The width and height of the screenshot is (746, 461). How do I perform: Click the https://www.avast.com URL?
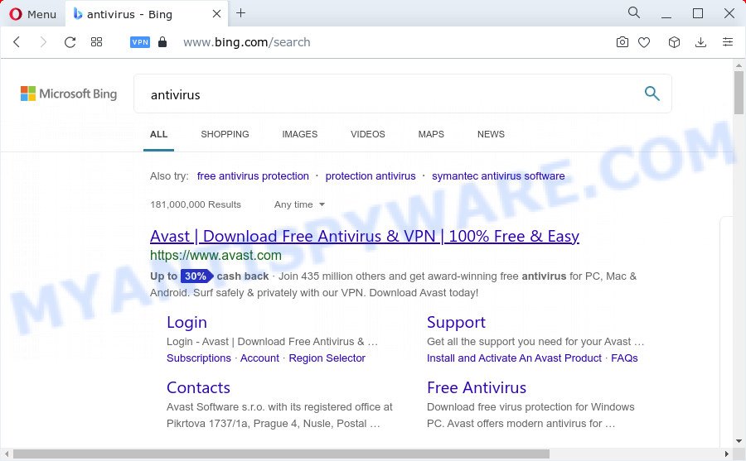pos(216,255)
